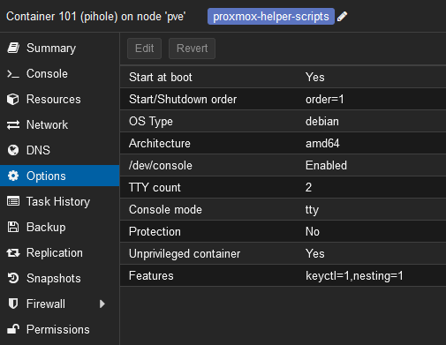446x345 pixels.
Task: Select the OS Type row
Action: (x=283, y=121)
